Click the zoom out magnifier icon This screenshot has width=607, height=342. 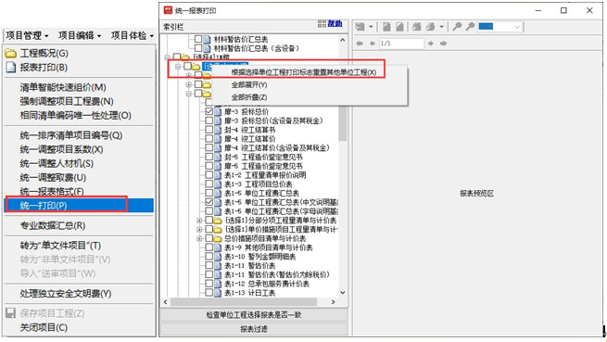coord(470,27)
